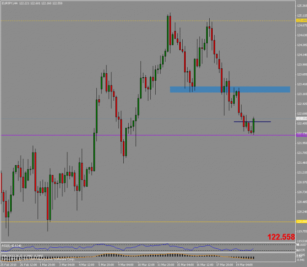Click the 17 Mar 20:00 date label
307x267 pixels.
[224, 265]
